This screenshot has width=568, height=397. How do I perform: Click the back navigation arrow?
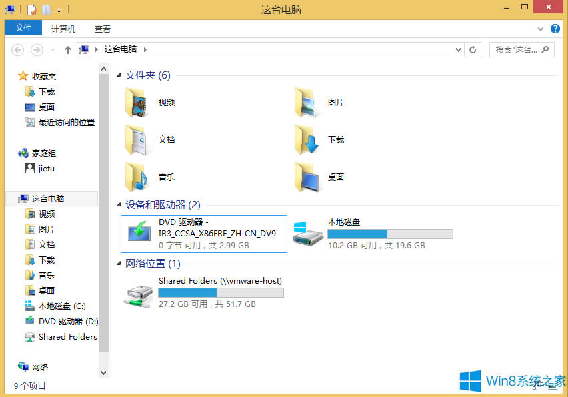pyautogui.click(x=17, y=49)
